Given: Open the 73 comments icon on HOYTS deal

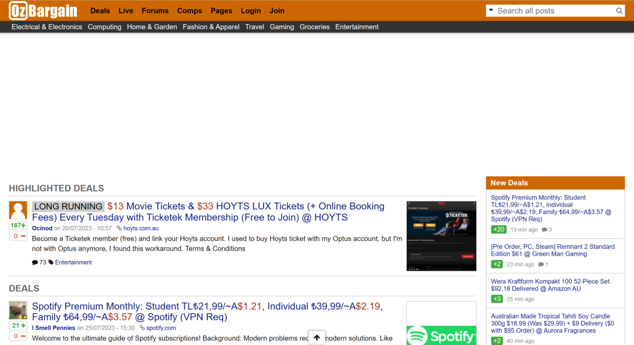Looking at the screenshot, I should pyautogui.click(x=35, y=263).
